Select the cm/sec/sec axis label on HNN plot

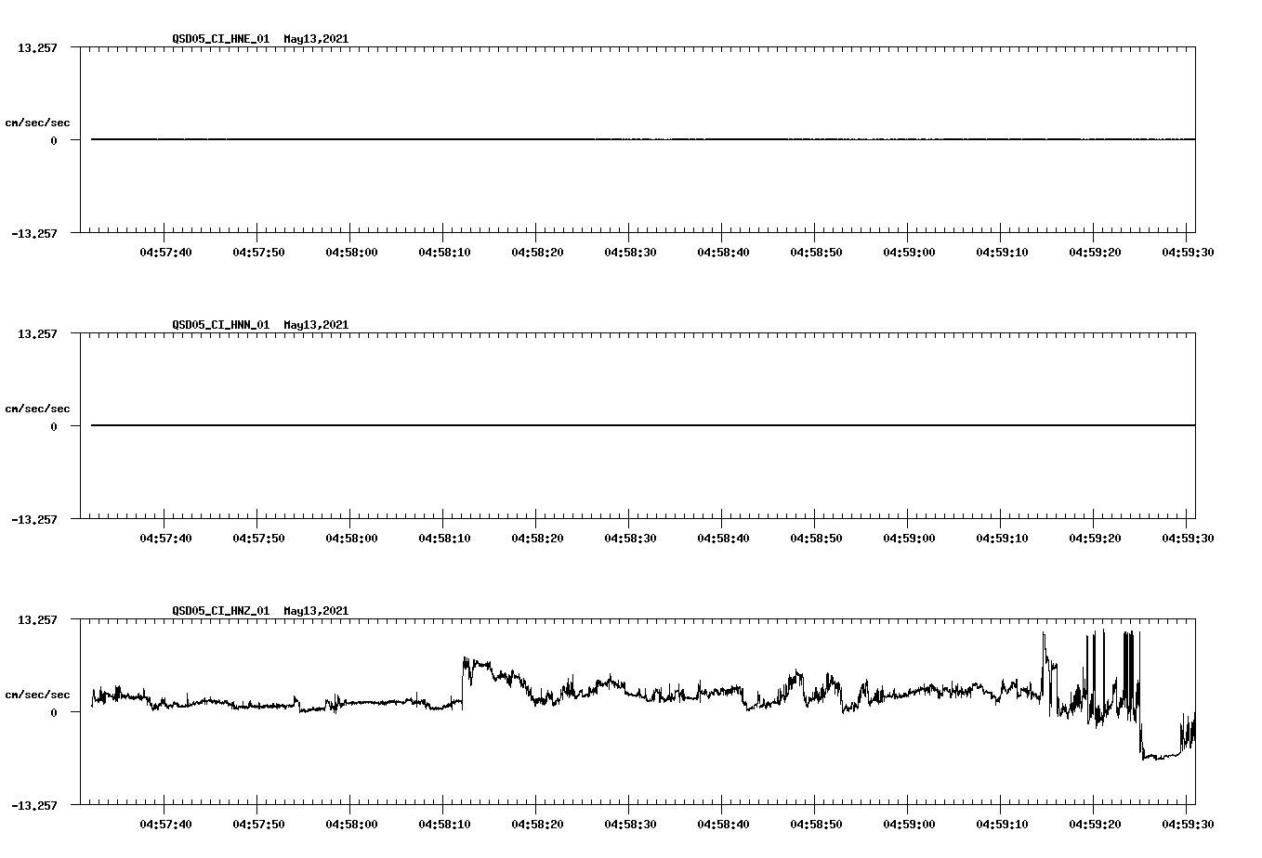[37, 408]
